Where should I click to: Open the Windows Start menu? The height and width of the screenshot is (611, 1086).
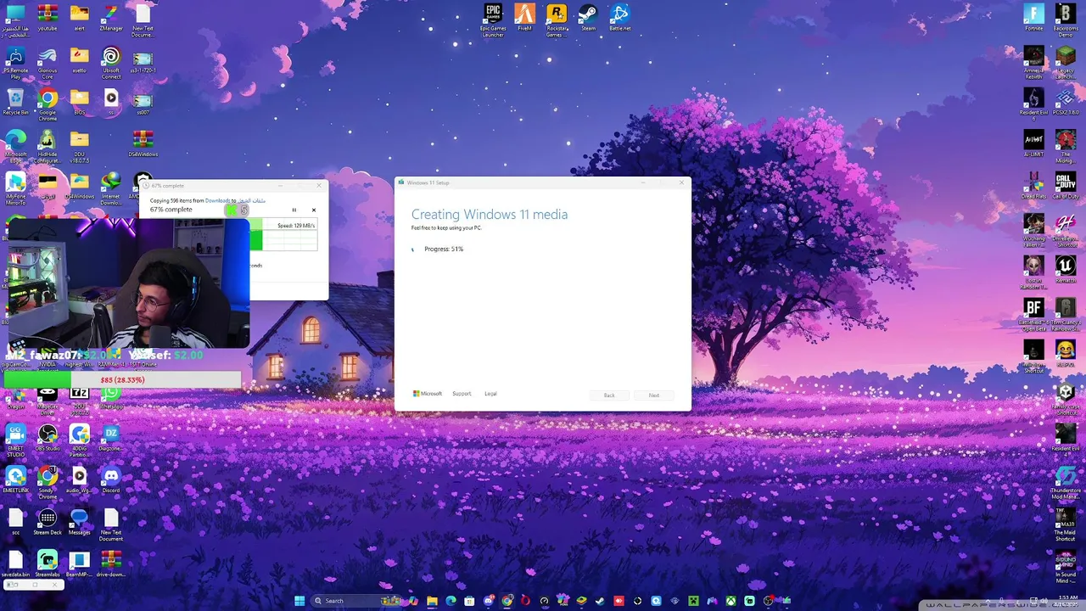tap(299, 601)
